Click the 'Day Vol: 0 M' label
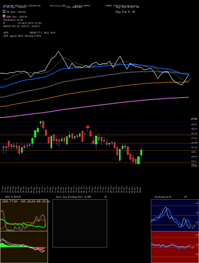 (125, 12)
